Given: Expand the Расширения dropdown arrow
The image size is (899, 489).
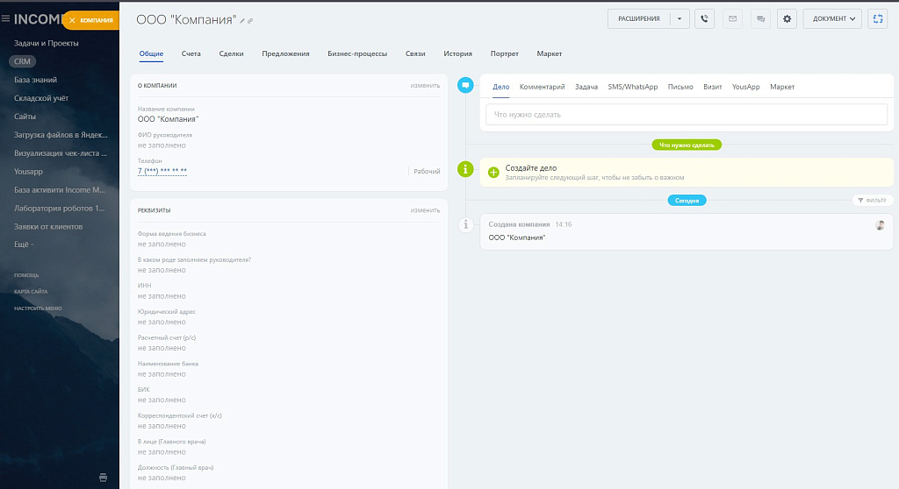Looking at the screenshot, I should 679,18.
